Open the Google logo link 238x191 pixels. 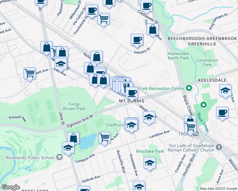pyautogui.click(x=10, y=187)
